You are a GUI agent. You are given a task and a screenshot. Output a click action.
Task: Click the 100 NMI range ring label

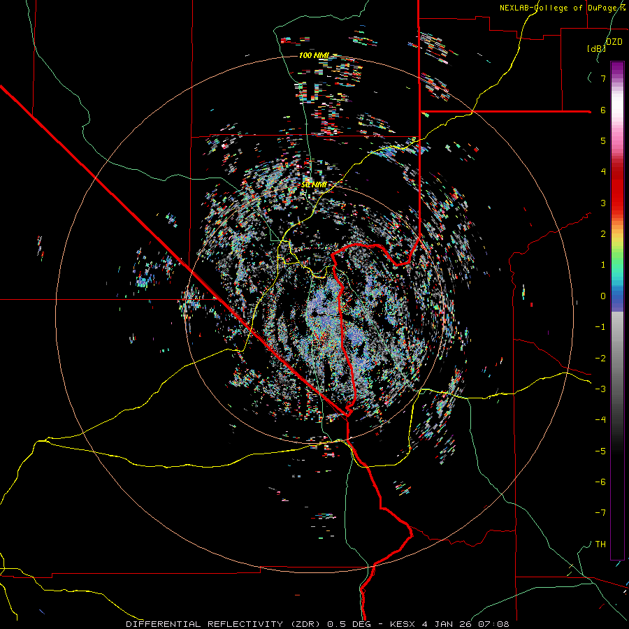point(314,55)
